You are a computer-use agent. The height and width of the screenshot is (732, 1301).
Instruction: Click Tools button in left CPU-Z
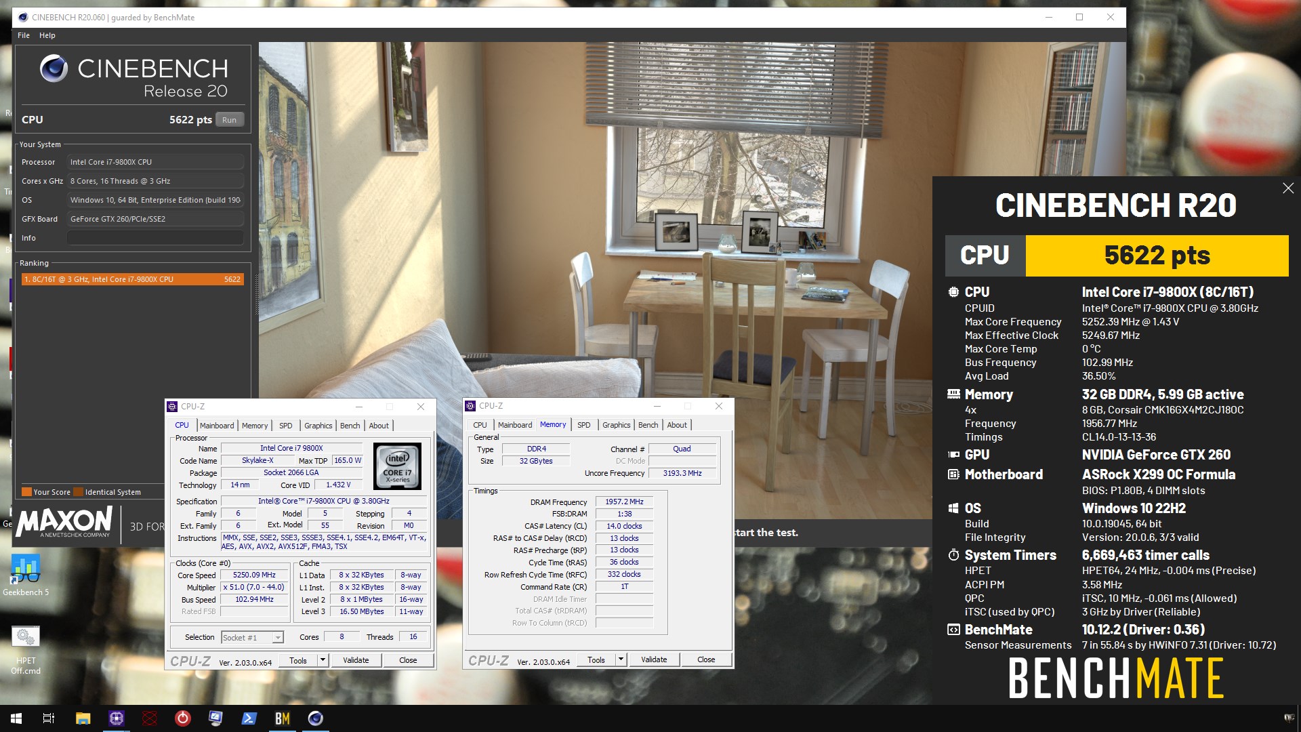[298, 660]
